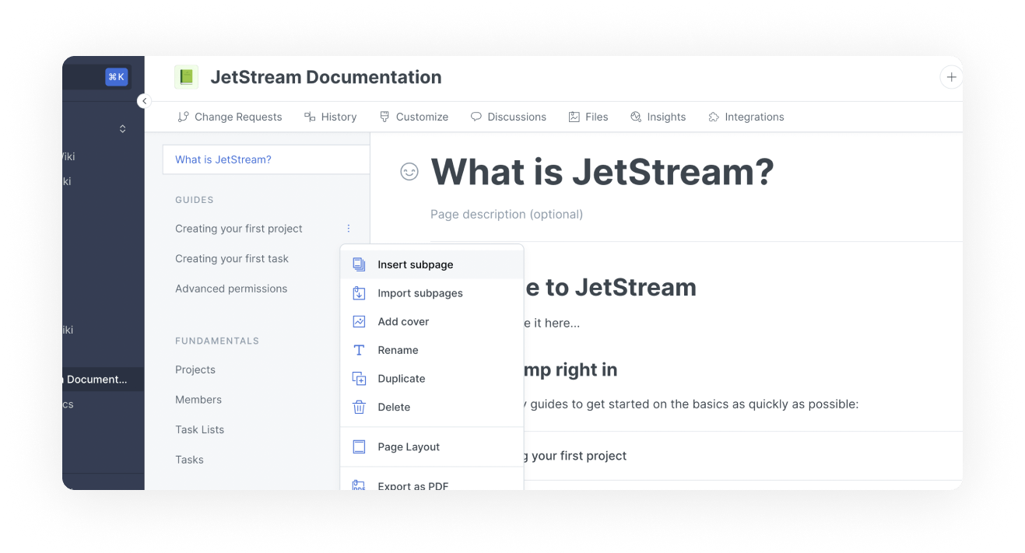The width and height of the screenshot is (1025, 553).
Task: Toggle the workspace switcher up-down chevron
Action: tap(122, 129)
